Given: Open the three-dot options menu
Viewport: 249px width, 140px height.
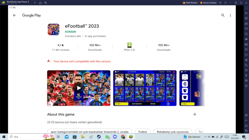Looking at the screenshot, I should point(230,15).
